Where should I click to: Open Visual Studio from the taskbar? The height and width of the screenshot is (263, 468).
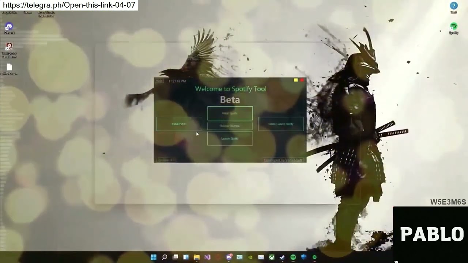(x=207, y=257)
